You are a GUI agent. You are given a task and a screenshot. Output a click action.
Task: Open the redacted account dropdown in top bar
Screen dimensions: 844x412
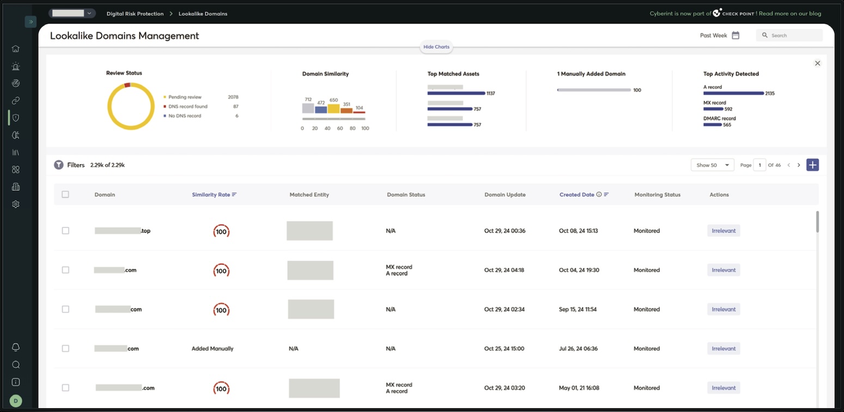72,13
